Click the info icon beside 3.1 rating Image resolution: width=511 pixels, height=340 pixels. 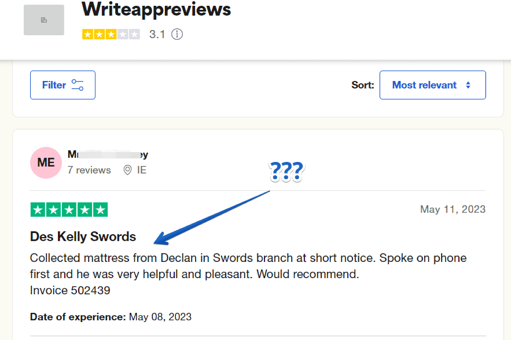coord(177,34)
